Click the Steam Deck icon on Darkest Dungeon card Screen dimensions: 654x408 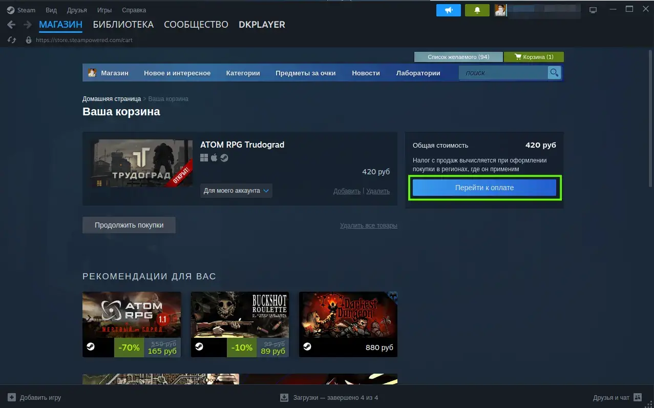click(x=307, y=347)
